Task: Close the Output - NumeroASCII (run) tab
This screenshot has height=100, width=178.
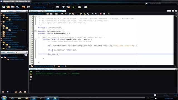Action: (55, 69)
